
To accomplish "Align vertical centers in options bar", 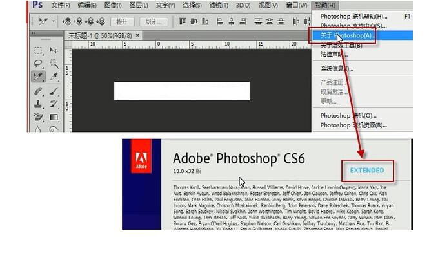I will pos(194,21).
